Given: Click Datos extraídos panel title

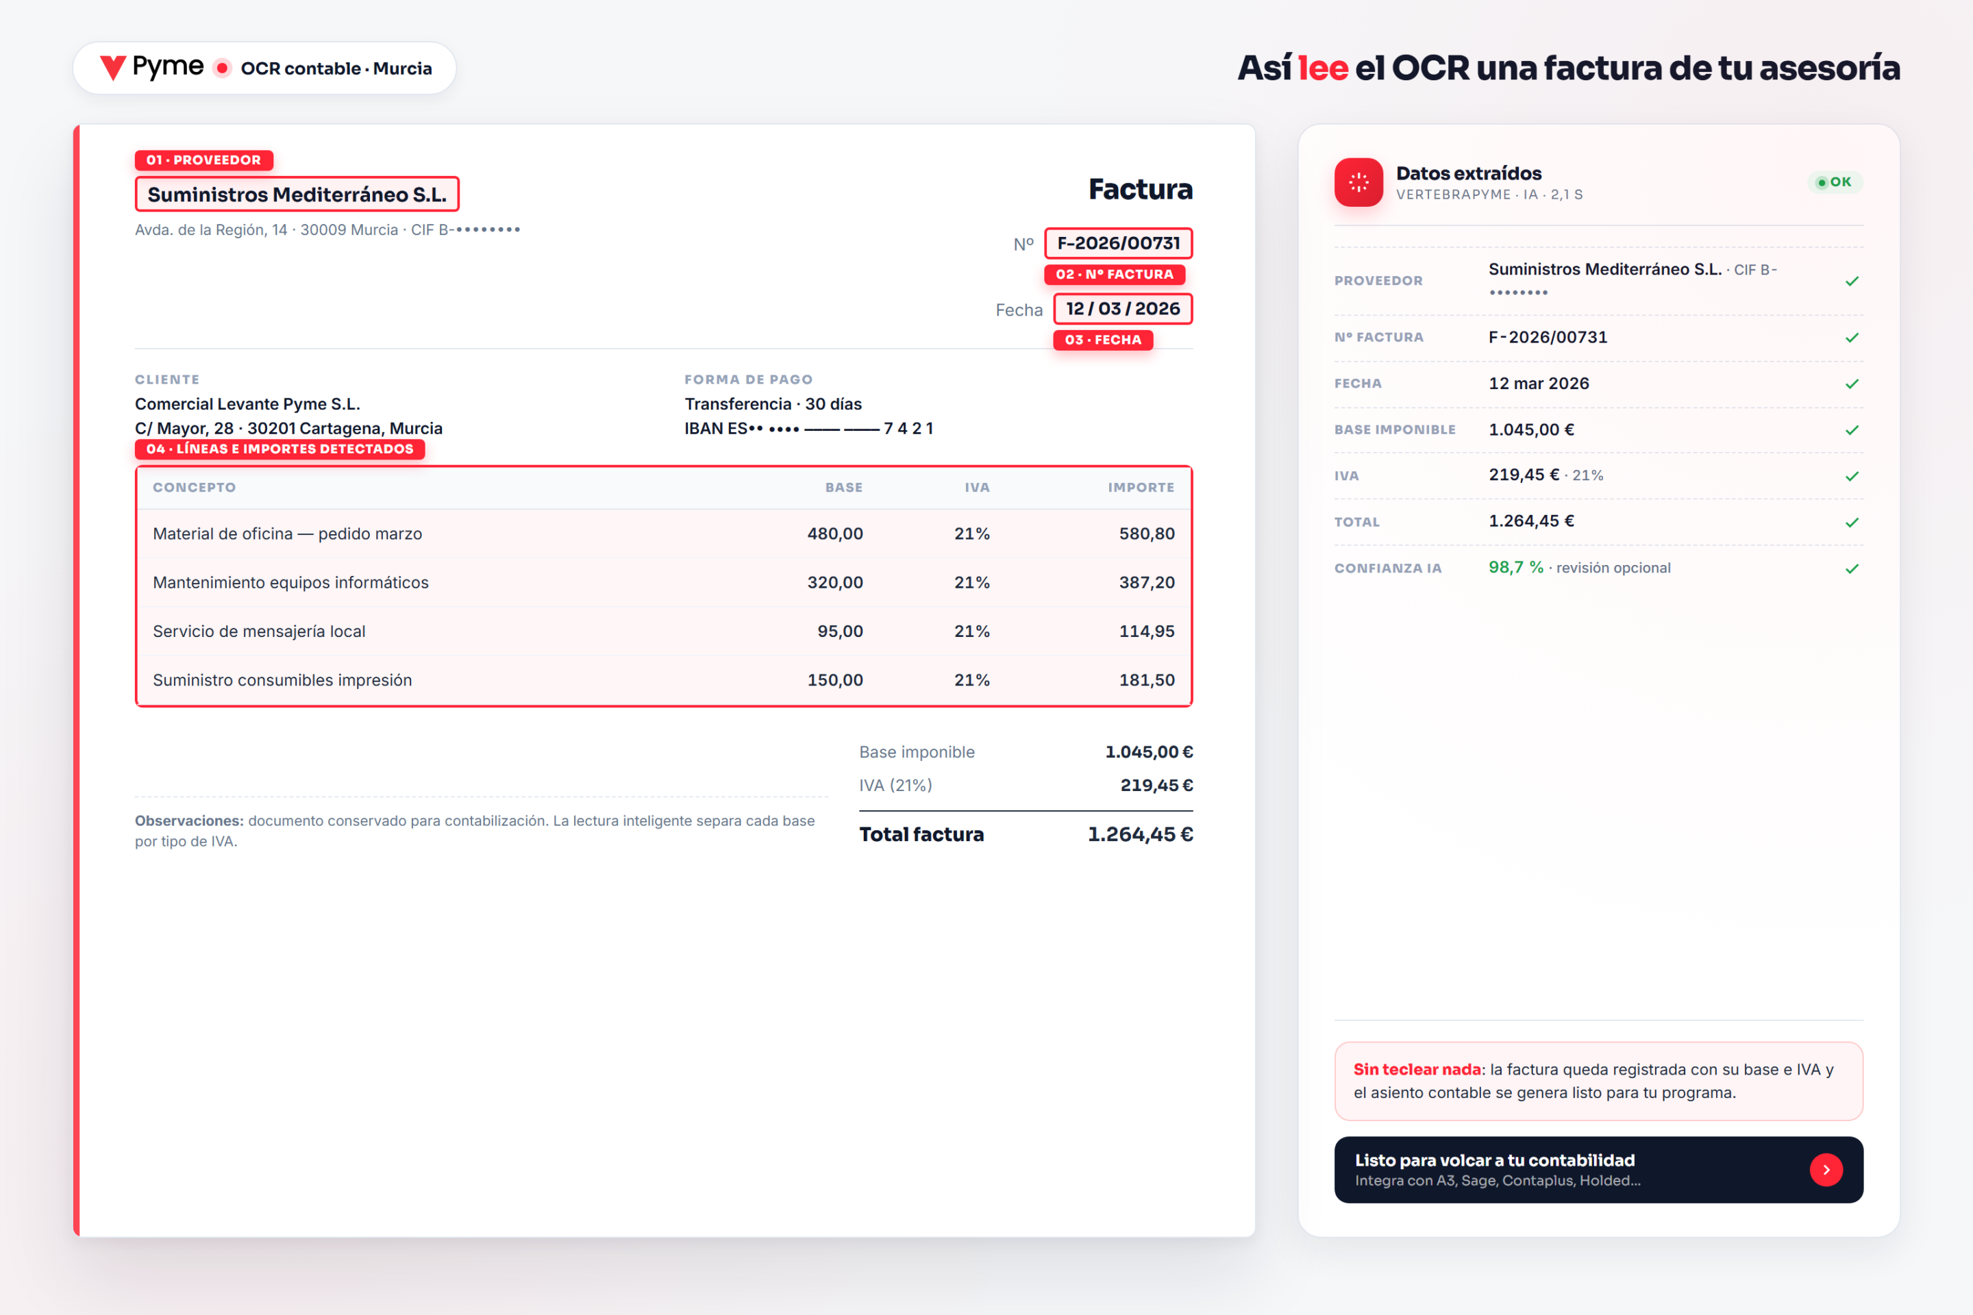Looking at the screenshot, I should tap(1468, 173).
